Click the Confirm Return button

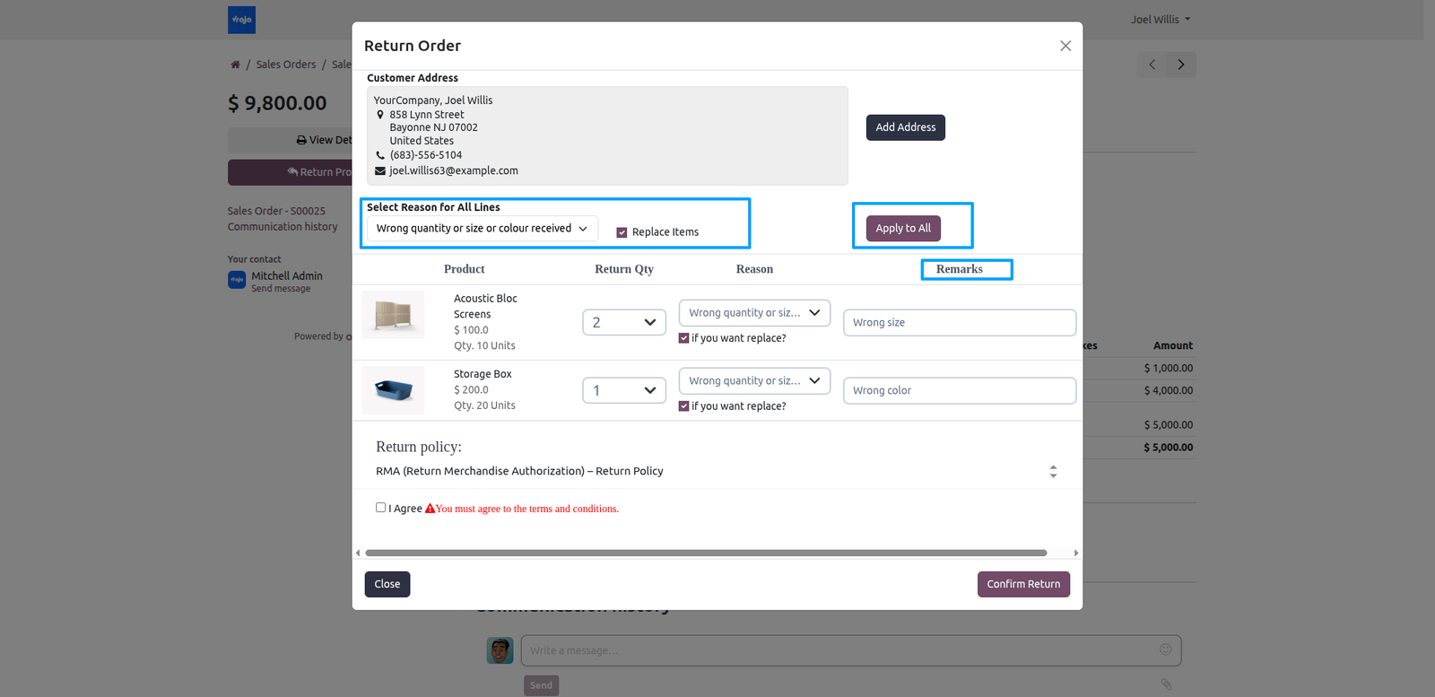1023,584
